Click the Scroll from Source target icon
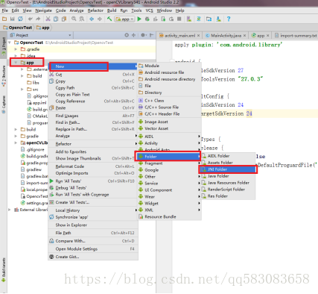 point(127,35)
